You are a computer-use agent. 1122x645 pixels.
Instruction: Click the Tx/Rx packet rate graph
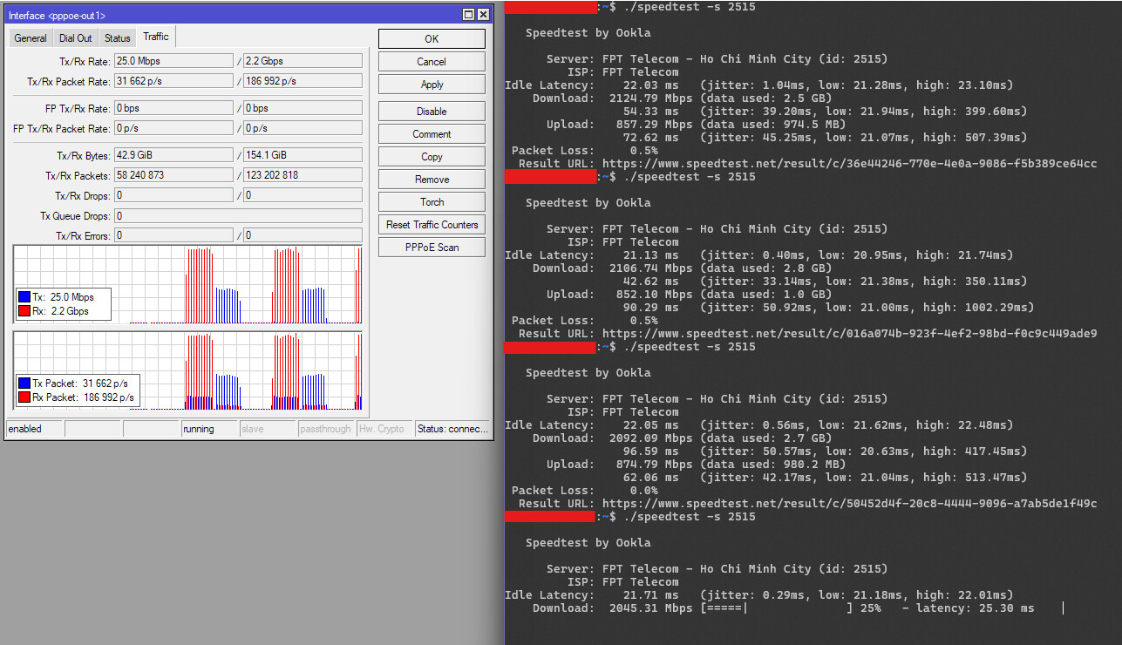click(187, 371)
